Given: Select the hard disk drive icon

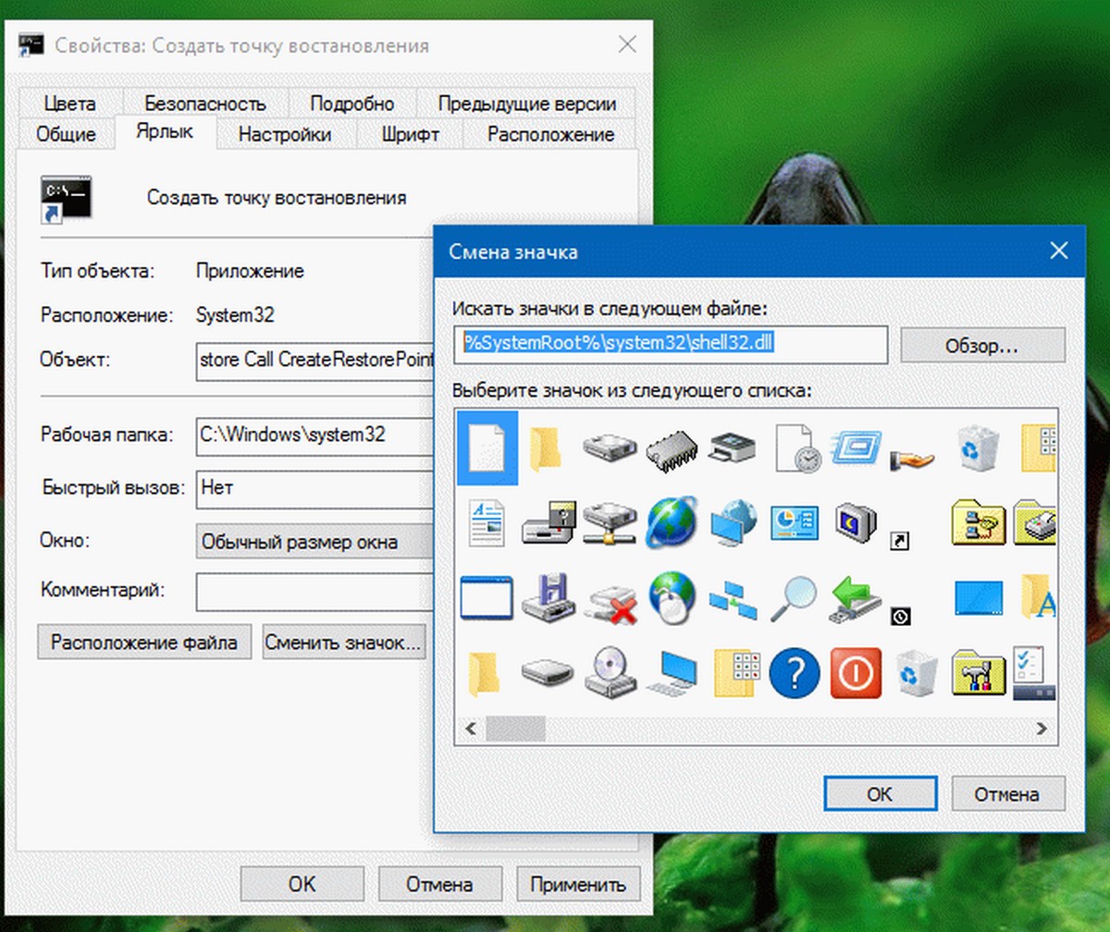Looking at the screenshot, I should [610, 448].
